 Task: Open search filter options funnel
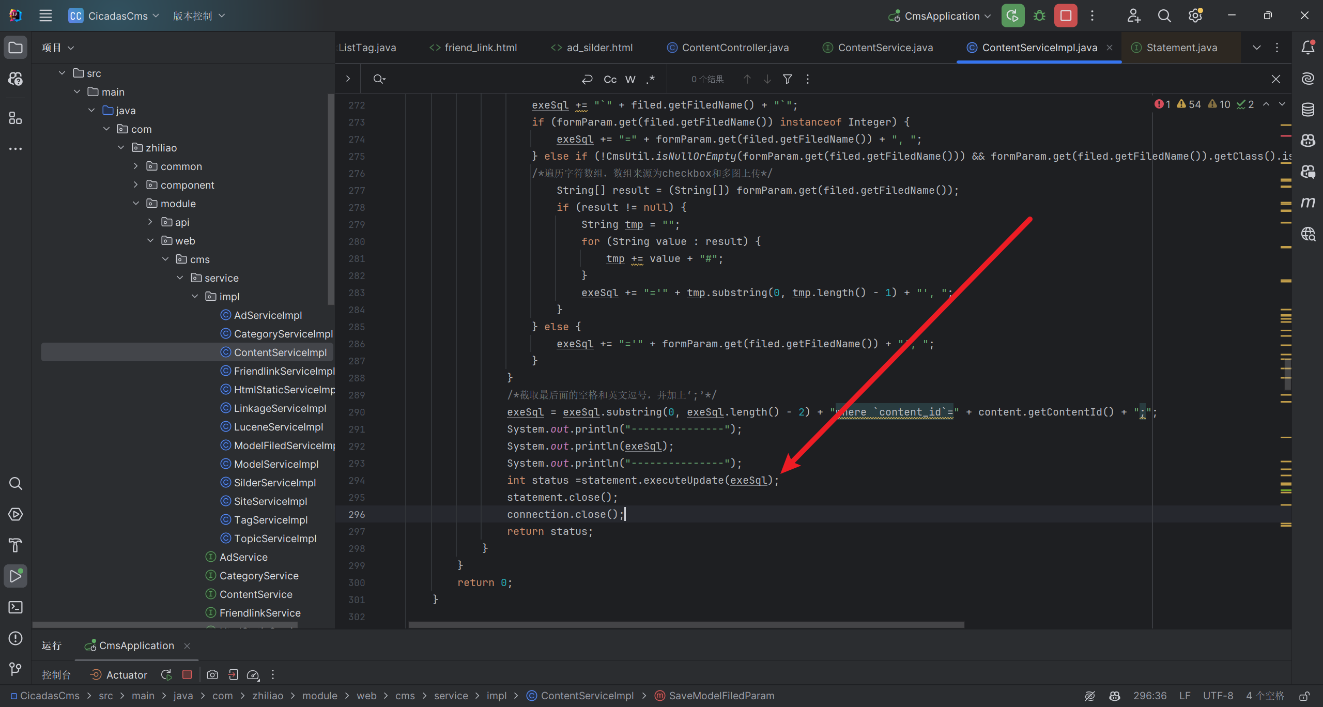click(x=787, y=79)
